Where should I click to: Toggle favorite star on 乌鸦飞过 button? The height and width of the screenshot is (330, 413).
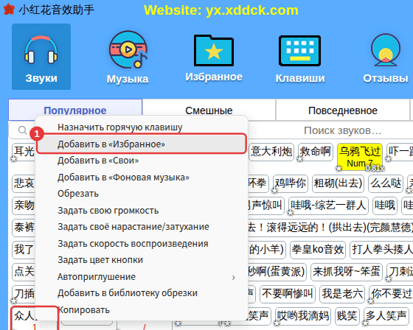(x=339, y=168)
